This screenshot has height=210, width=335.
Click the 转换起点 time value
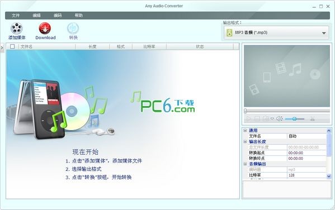pyautogui.click(x=306, y=153)
